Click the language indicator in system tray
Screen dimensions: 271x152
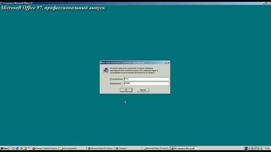tap(246, 148)
